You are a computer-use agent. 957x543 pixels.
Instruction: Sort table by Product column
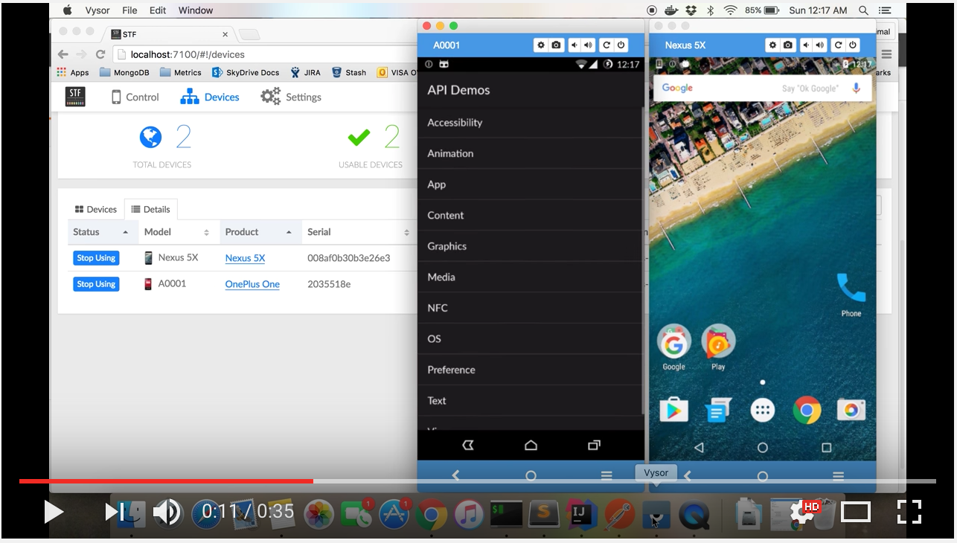point(259,232)
